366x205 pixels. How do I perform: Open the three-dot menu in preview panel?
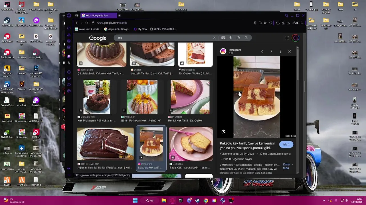pyautogui.click(x=280, y=51)
